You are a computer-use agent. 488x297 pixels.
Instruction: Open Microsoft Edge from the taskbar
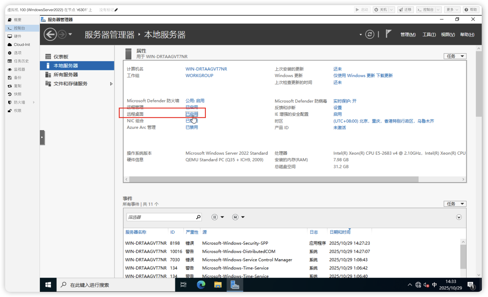pyautogui.click(x=201, y=284)
